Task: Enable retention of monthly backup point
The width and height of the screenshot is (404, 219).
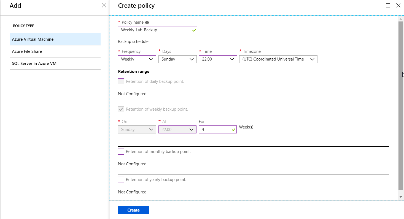Action: coord(121,152)
